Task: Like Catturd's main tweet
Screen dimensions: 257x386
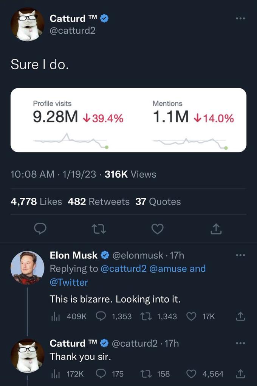Action: (x=158, y=229)
